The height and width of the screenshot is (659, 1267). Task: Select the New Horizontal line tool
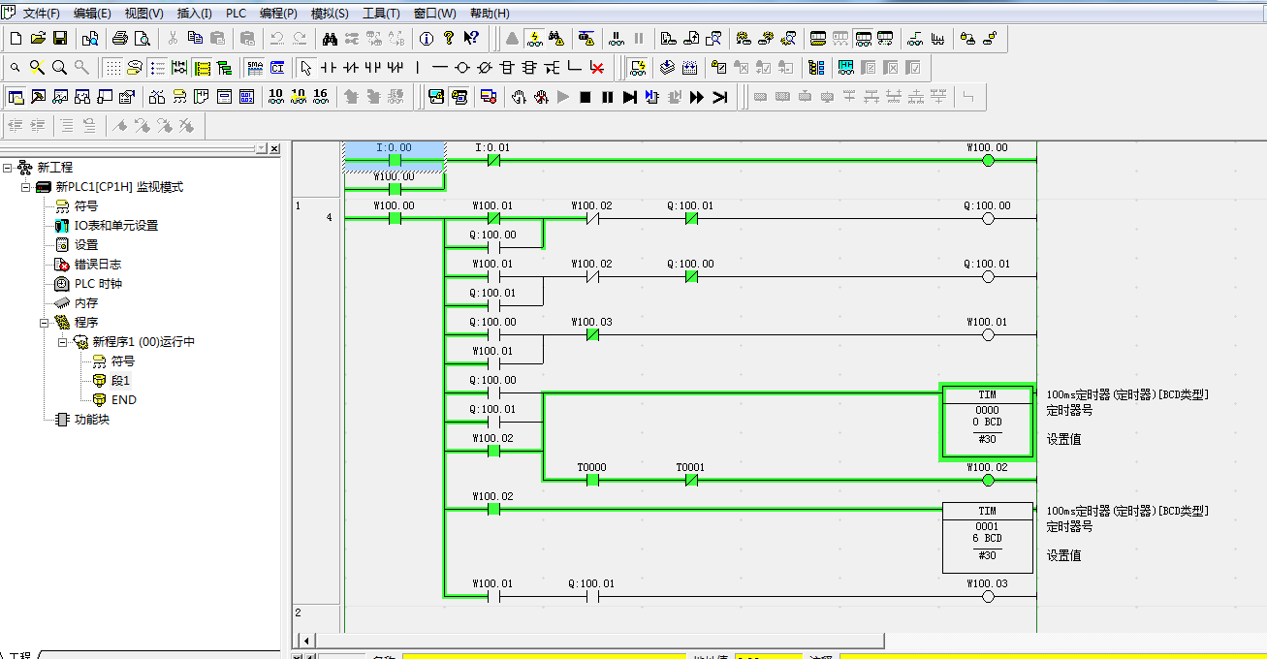point(439,68)
